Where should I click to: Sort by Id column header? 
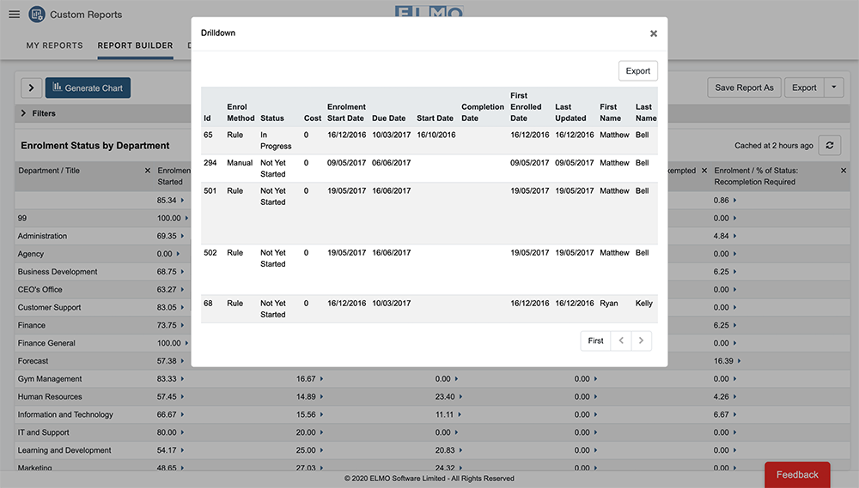point(207,118)
